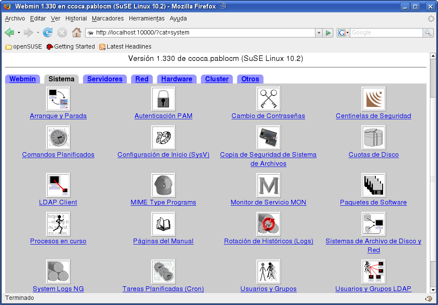Click the Firefox reload page button
The width and height of the screenshot is (438, 305).
point(48,33)
